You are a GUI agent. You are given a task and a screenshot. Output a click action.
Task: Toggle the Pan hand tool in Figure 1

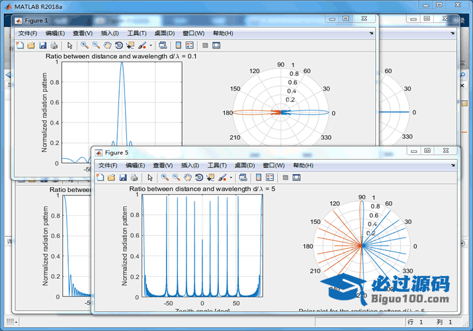(x=107, y=46)
